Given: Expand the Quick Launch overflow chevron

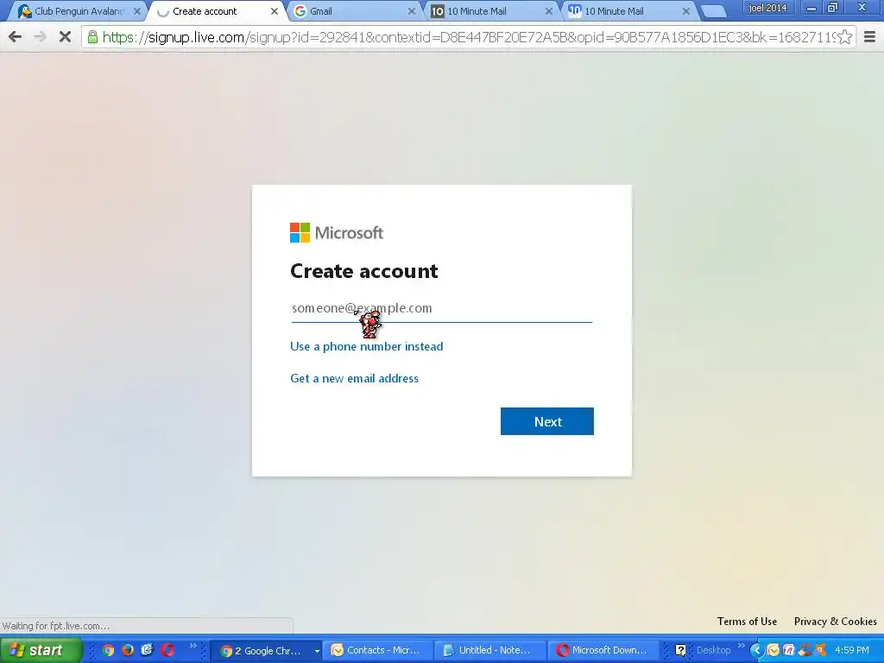Looking at the screenshot, I should [x=193, y=646].
